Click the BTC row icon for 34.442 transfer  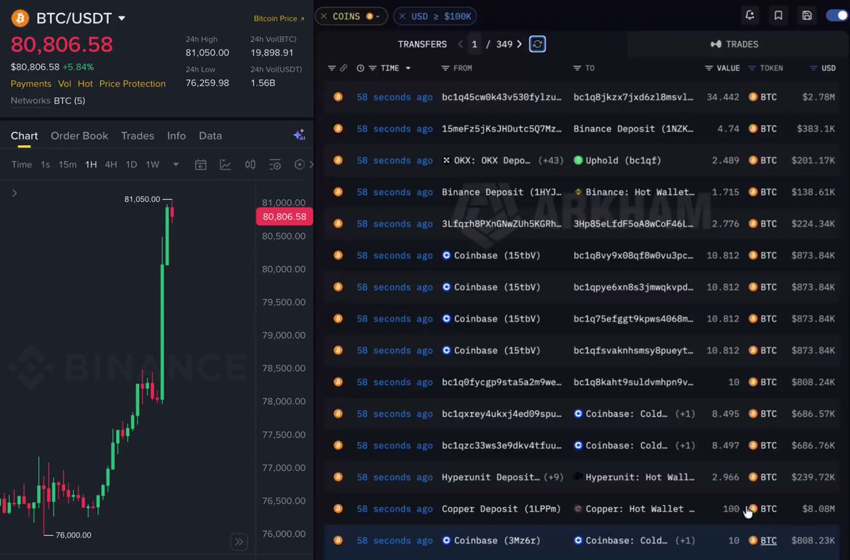point(338,97)
